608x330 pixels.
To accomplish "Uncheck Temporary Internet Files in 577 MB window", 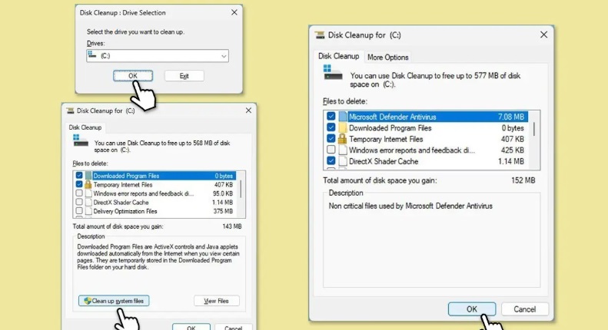I will (331, 139).
